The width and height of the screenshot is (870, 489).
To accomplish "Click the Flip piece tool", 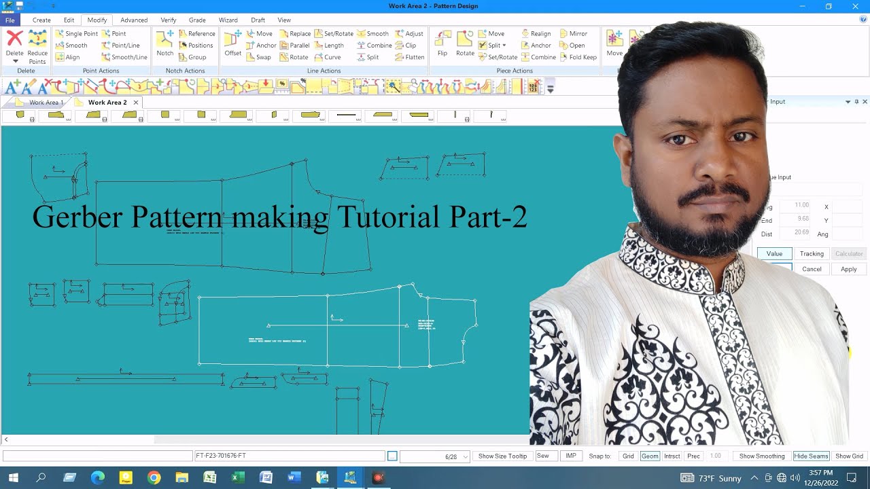I will pyautogui.click(x=442, y=43).
